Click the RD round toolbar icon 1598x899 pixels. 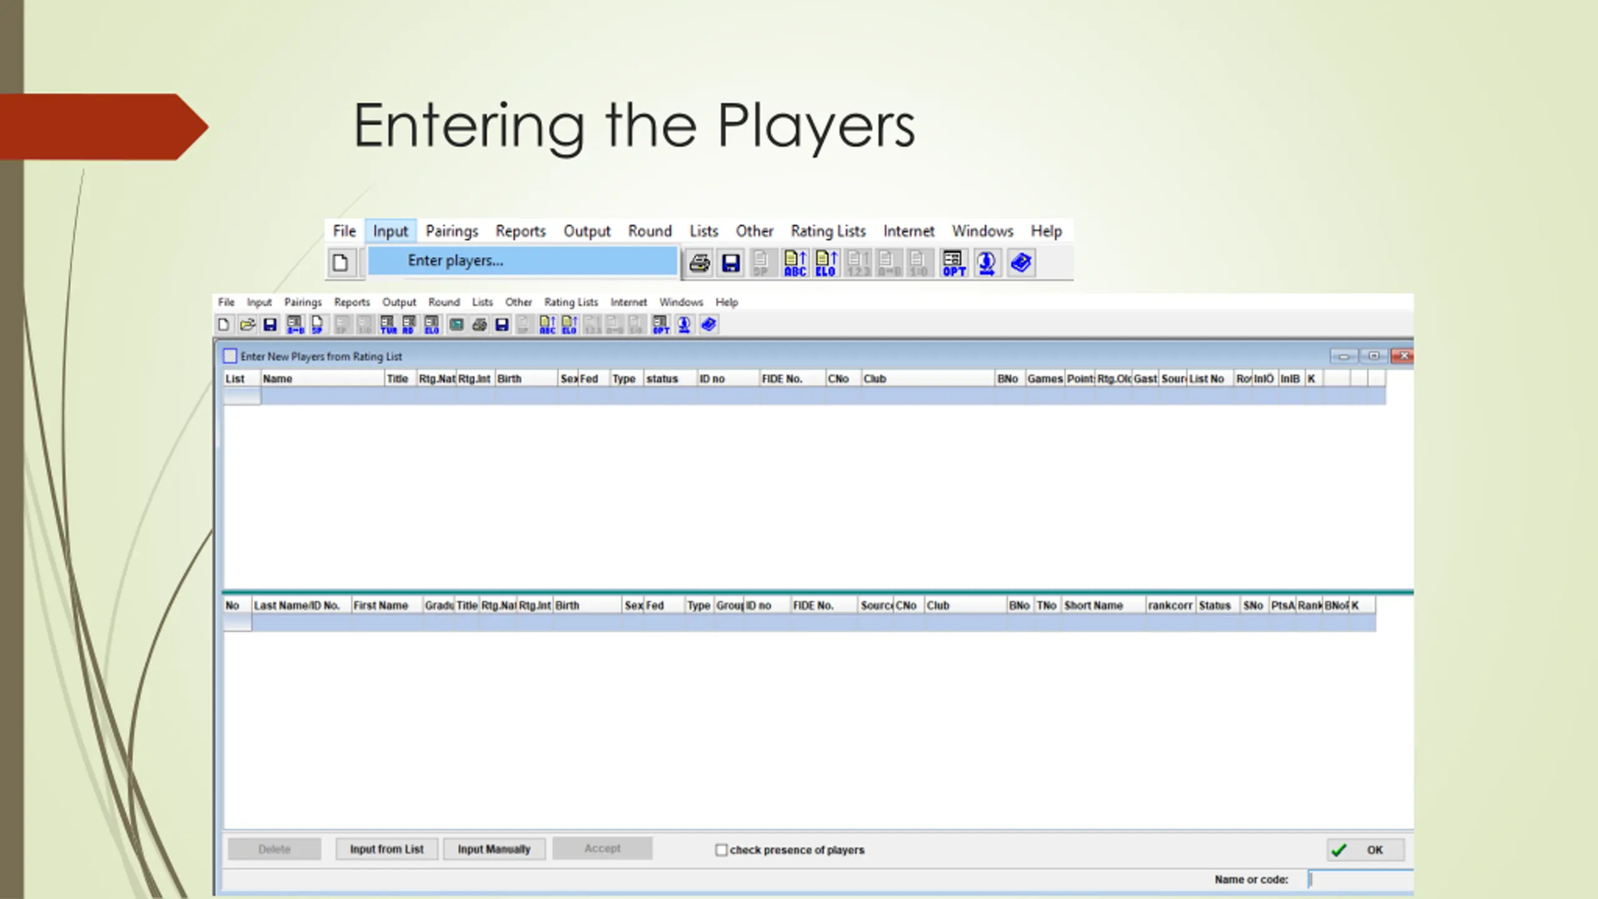409,325
